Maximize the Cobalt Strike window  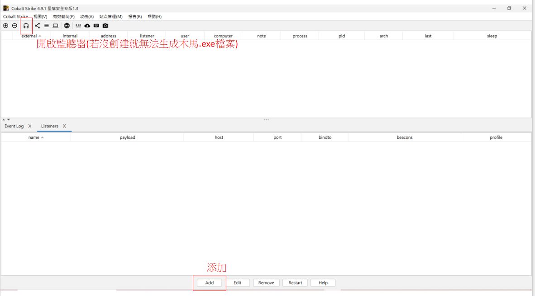click(x=509, y=8)
